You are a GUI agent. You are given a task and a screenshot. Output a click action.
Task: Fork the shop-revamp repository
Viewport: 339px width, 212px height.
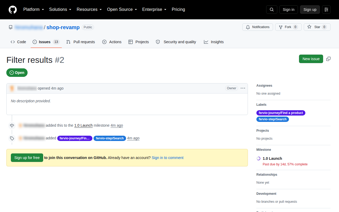pyautogui.click(x=288, y=27)
